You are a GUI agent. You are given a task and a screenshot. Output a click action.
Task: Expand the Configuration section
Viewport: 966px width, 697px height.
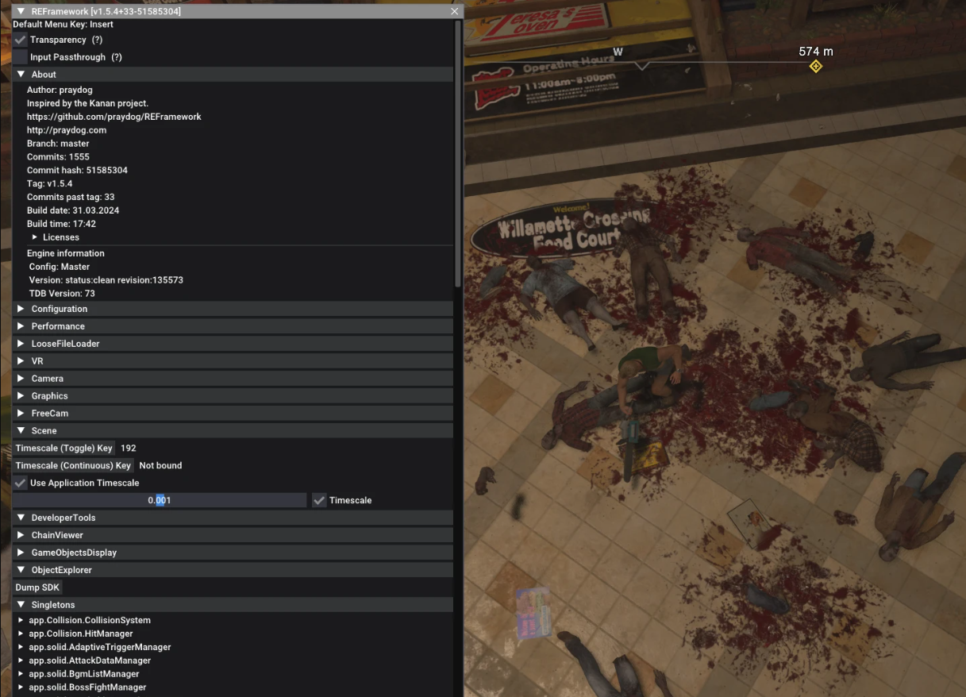[x=233, y=309]
